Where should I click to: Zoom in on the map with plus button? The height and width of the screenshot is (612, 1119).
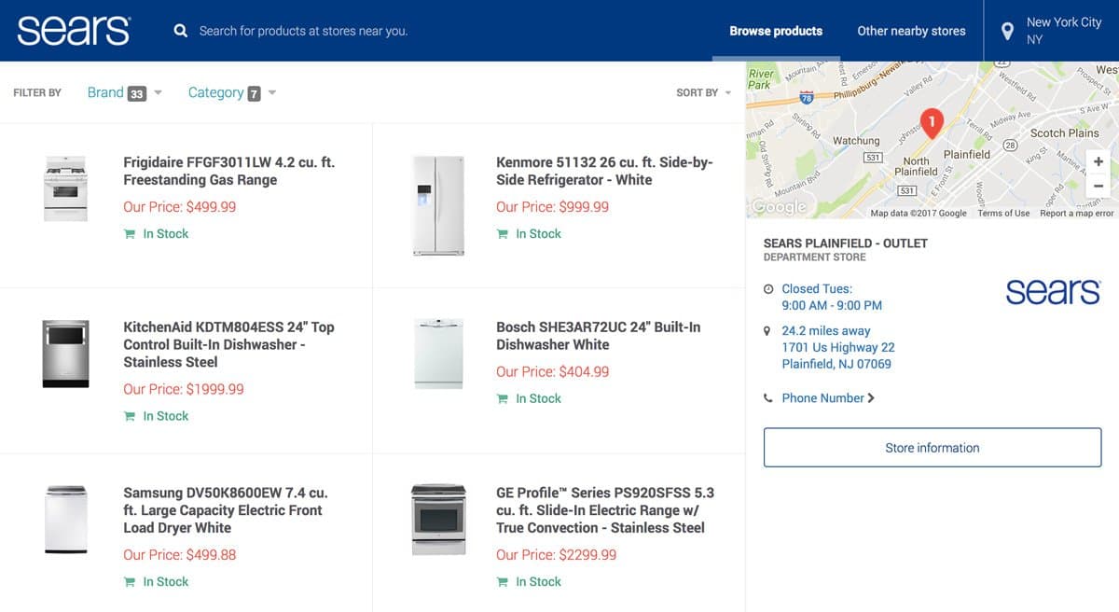coord(1098,161)
